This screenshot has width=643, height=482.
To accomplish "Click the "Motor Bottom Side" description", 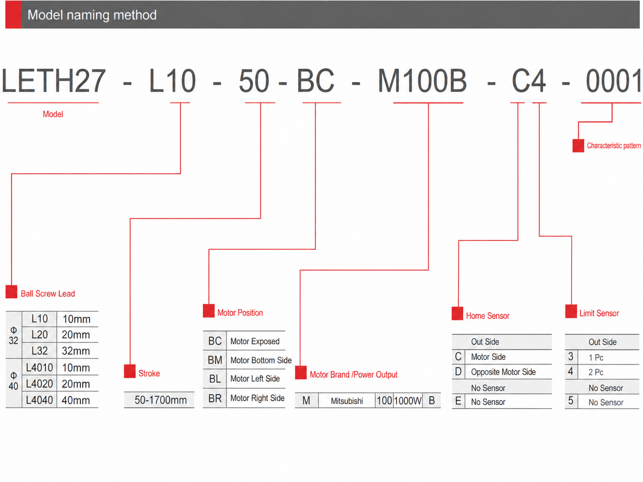I will coord(261,360).
